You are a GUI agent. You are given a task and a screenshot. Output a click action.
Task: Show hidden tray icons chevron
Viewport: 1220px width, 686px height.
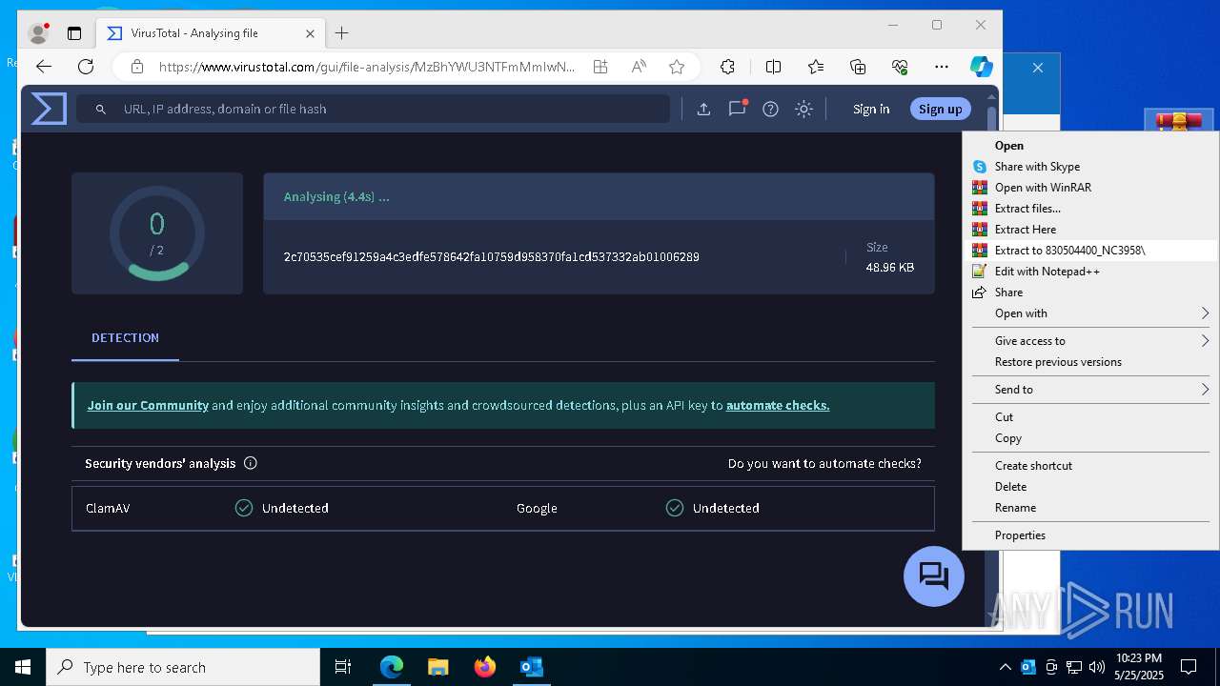(x=1006, y=667)
